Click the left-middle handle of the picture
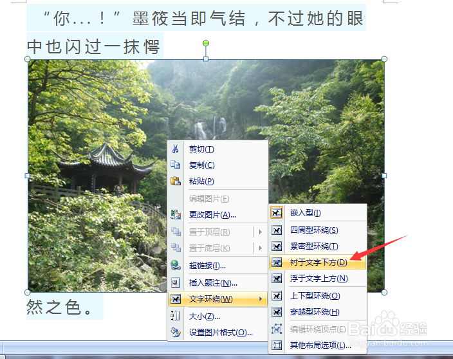Image resolution: width=453 pixels, height=359 pixels. (x=28, y=176)
